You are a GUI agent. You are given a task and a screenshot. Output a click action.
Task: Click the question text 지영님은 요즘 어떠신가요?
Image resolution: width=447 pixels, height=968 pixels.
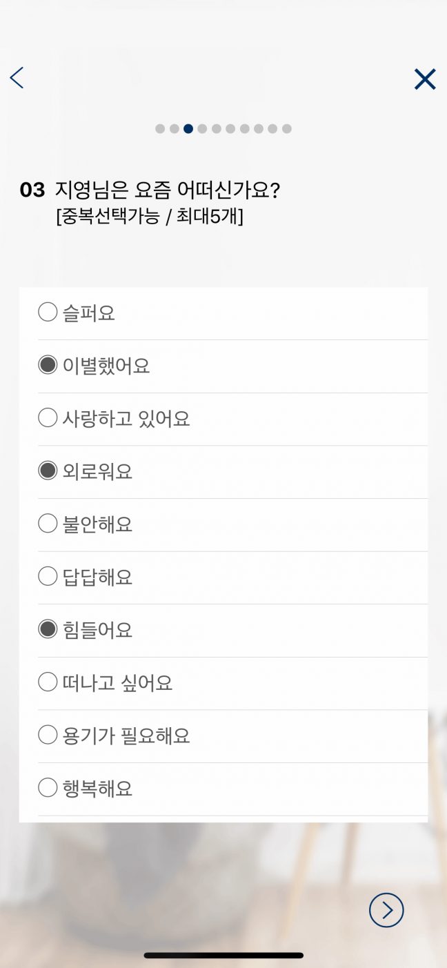coord(167,190)
